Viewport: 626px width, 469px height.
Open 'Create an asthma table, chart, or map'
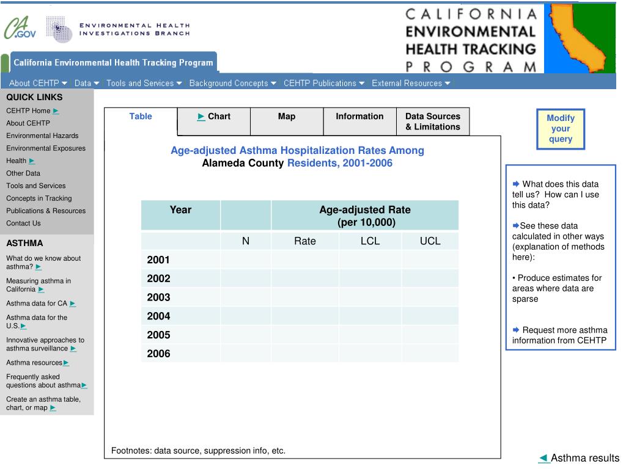[43, 403]
